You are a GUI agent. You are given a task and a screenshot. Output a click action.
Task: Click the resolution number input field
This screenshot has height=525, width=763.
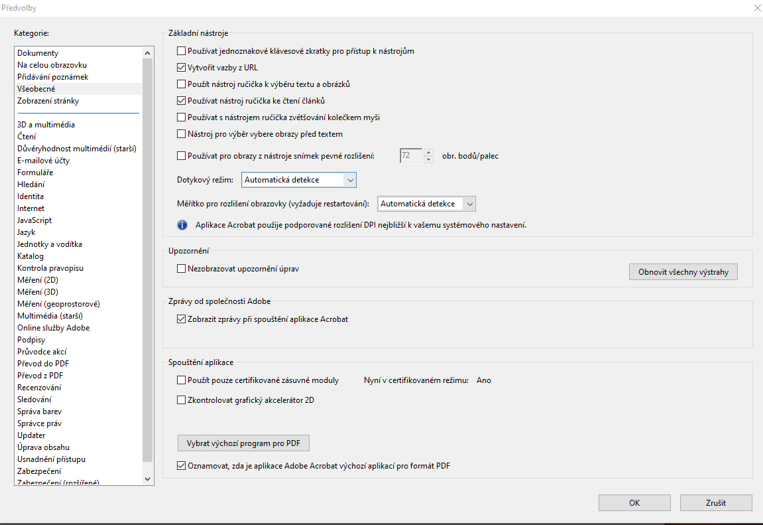[410, 156]
